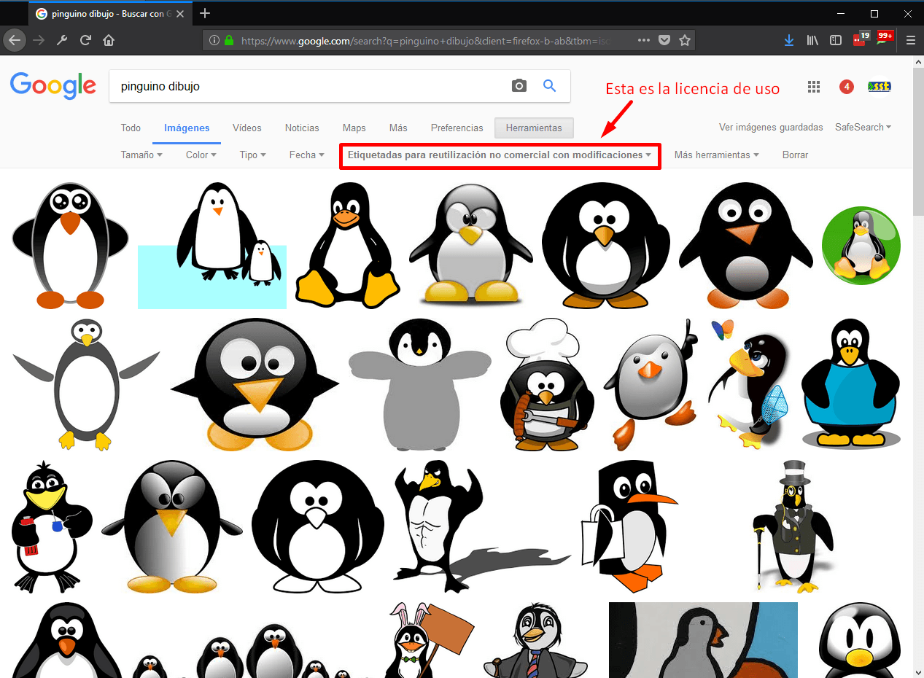
Task: Switch to the Maps tab
Action: 354,128
